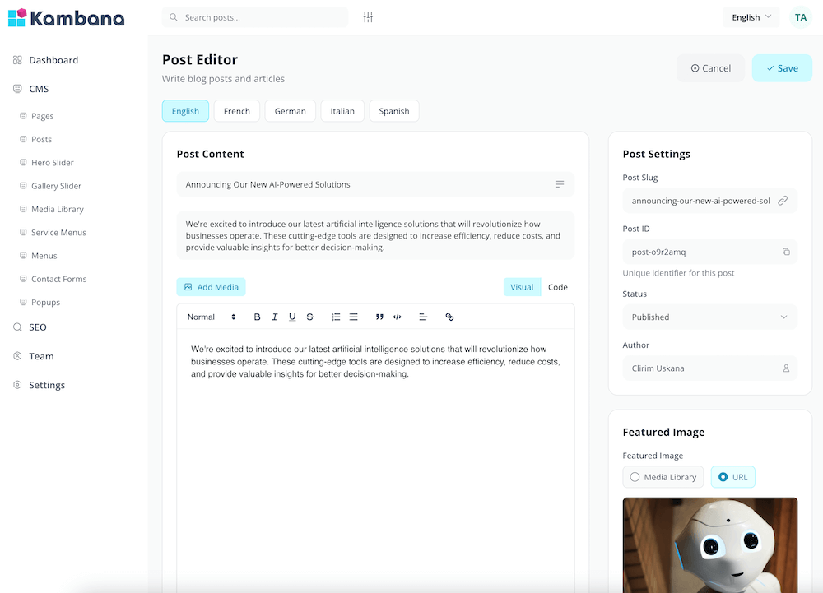The height and width of the screenshot is (593, 823).
Task: Go to Dashboard
Action: (53, 60)
